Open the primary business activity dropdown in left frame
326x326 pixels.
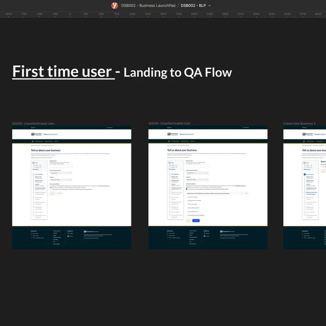click(61, 173)
